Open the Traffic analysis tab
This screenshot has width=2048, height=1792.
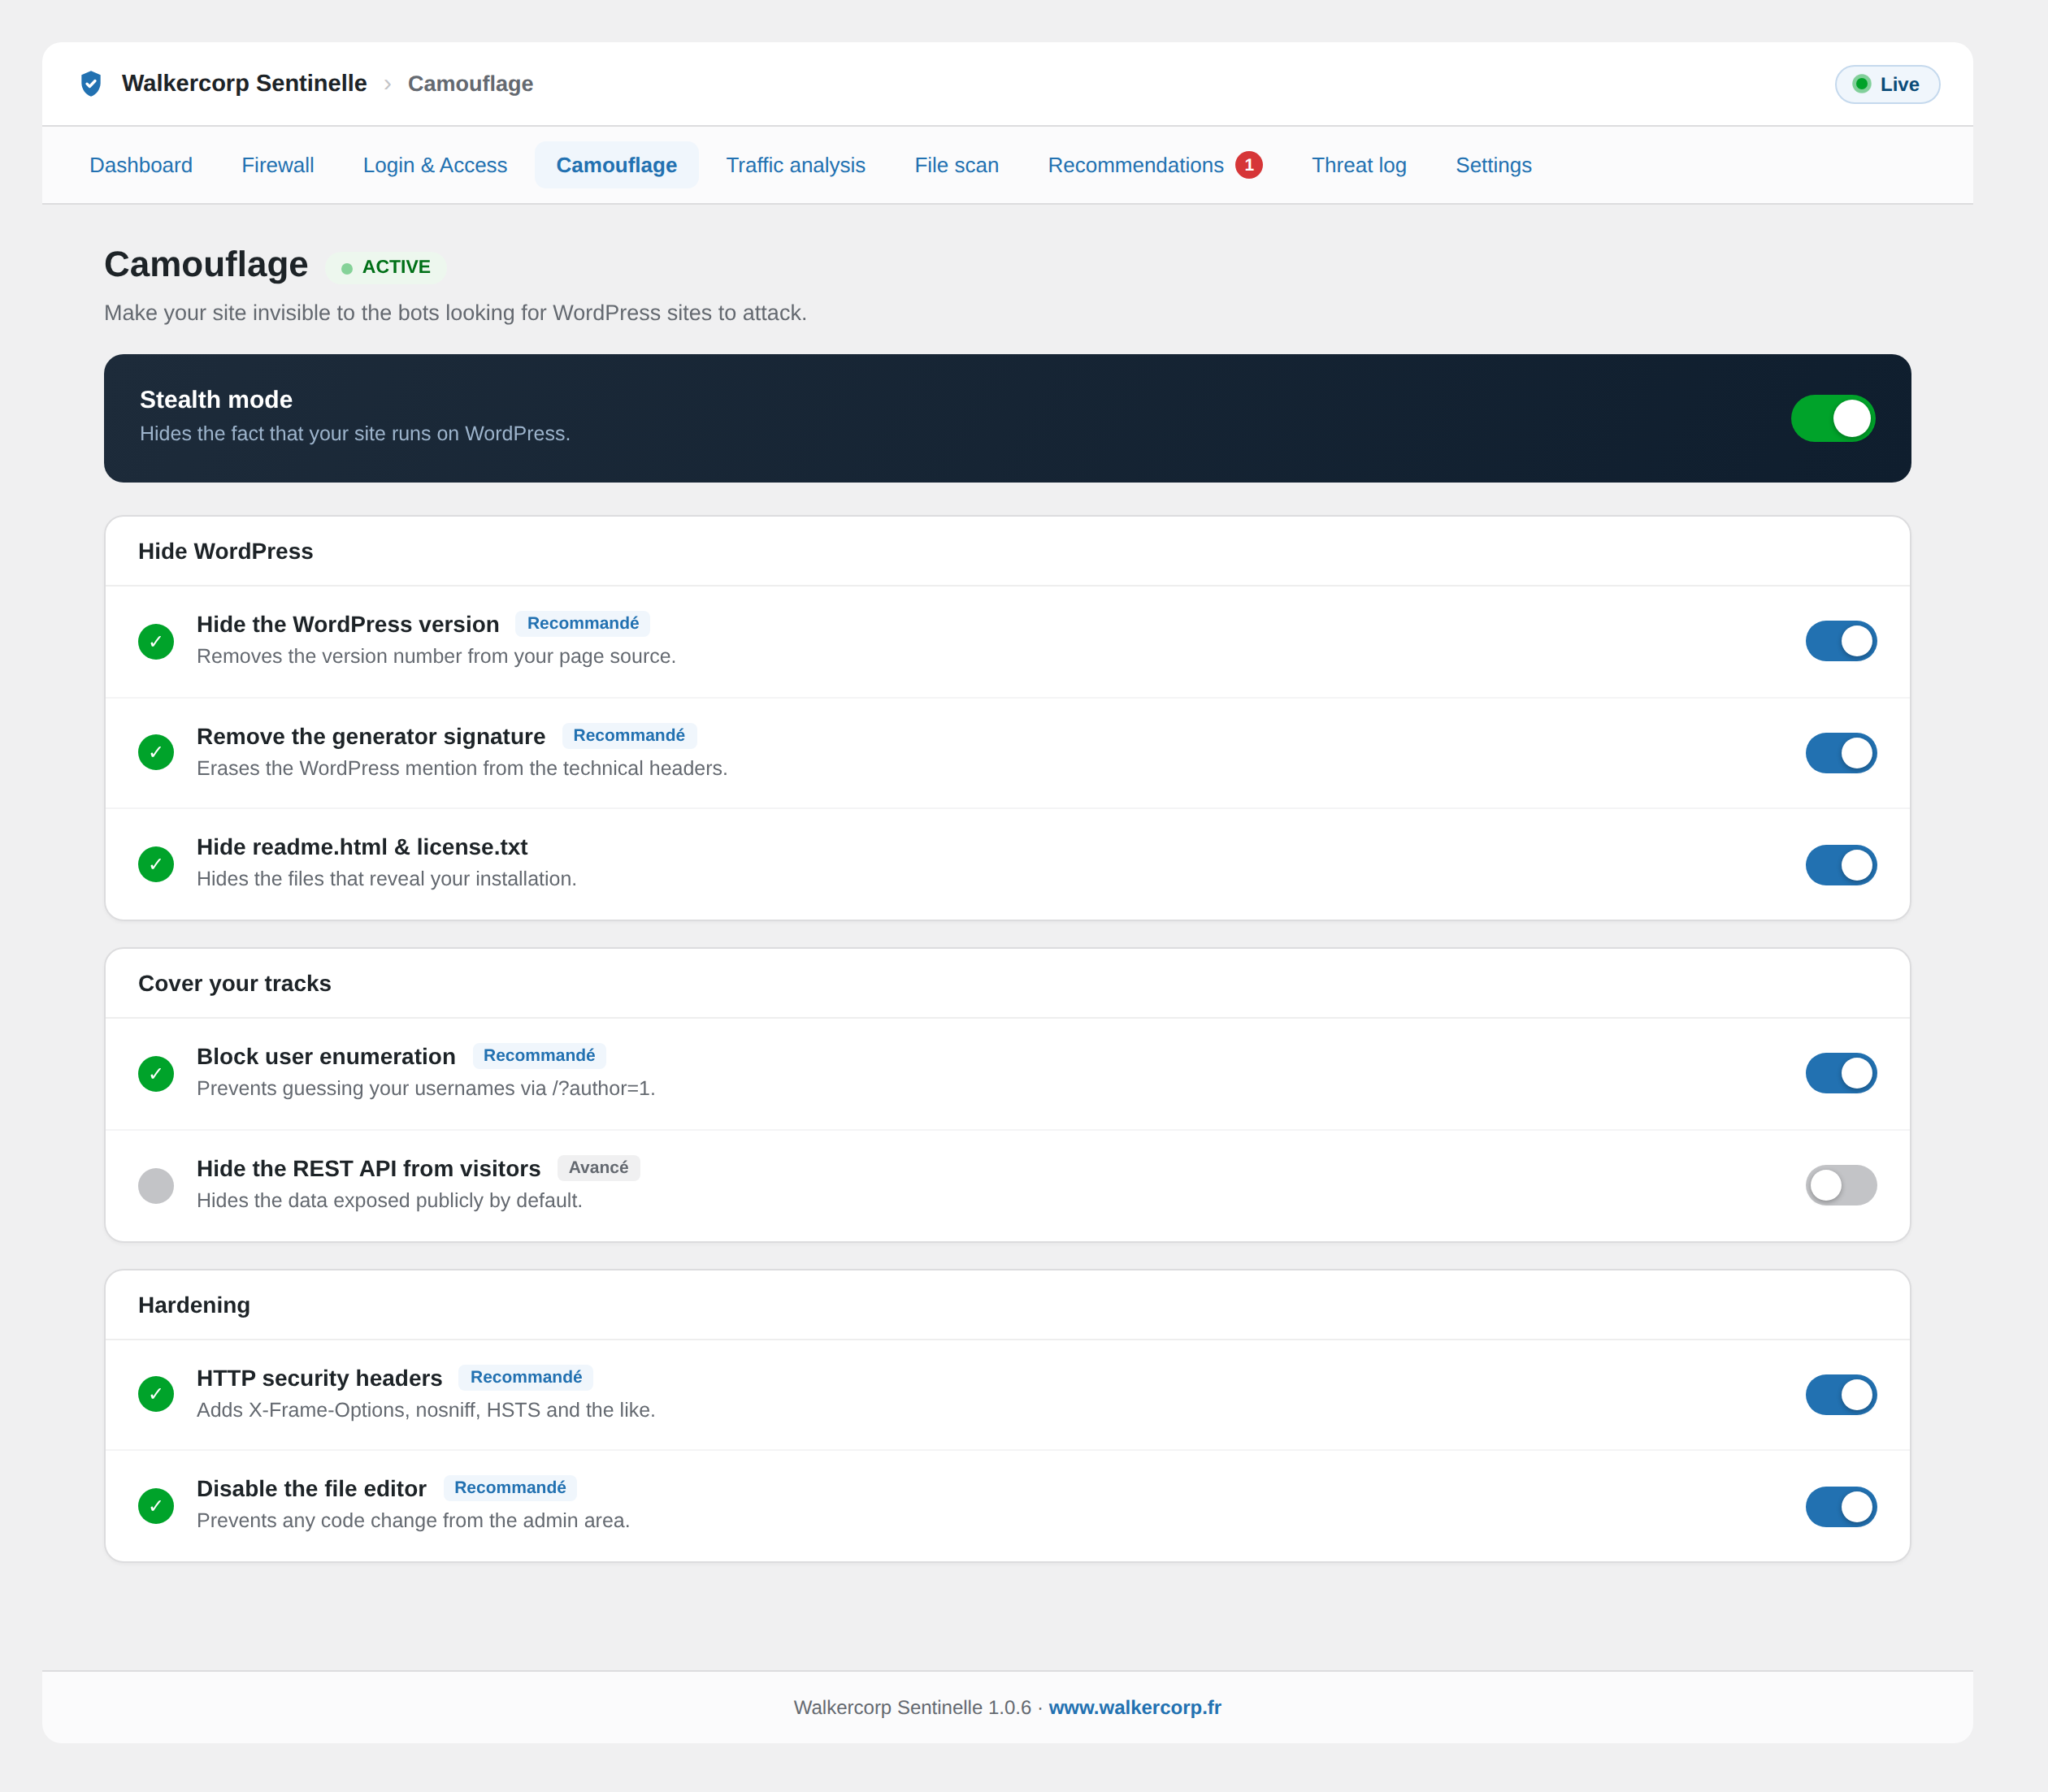[x=796, y=165]
